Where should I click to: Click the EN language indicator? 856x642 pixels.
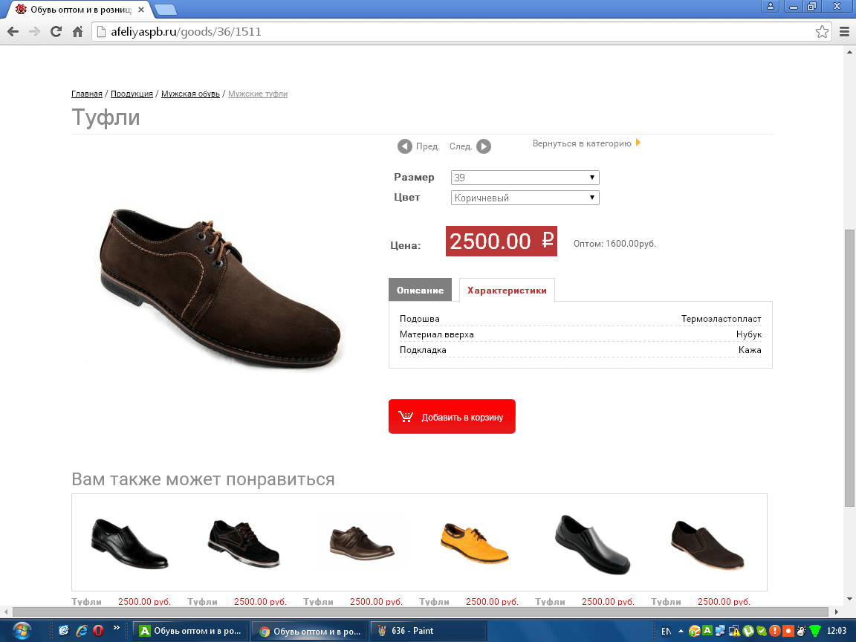666,631
